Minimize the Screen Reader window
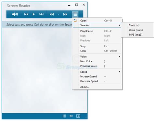This screenshot has width=154, height=121. pyautogui.click(x=69, y=5)
